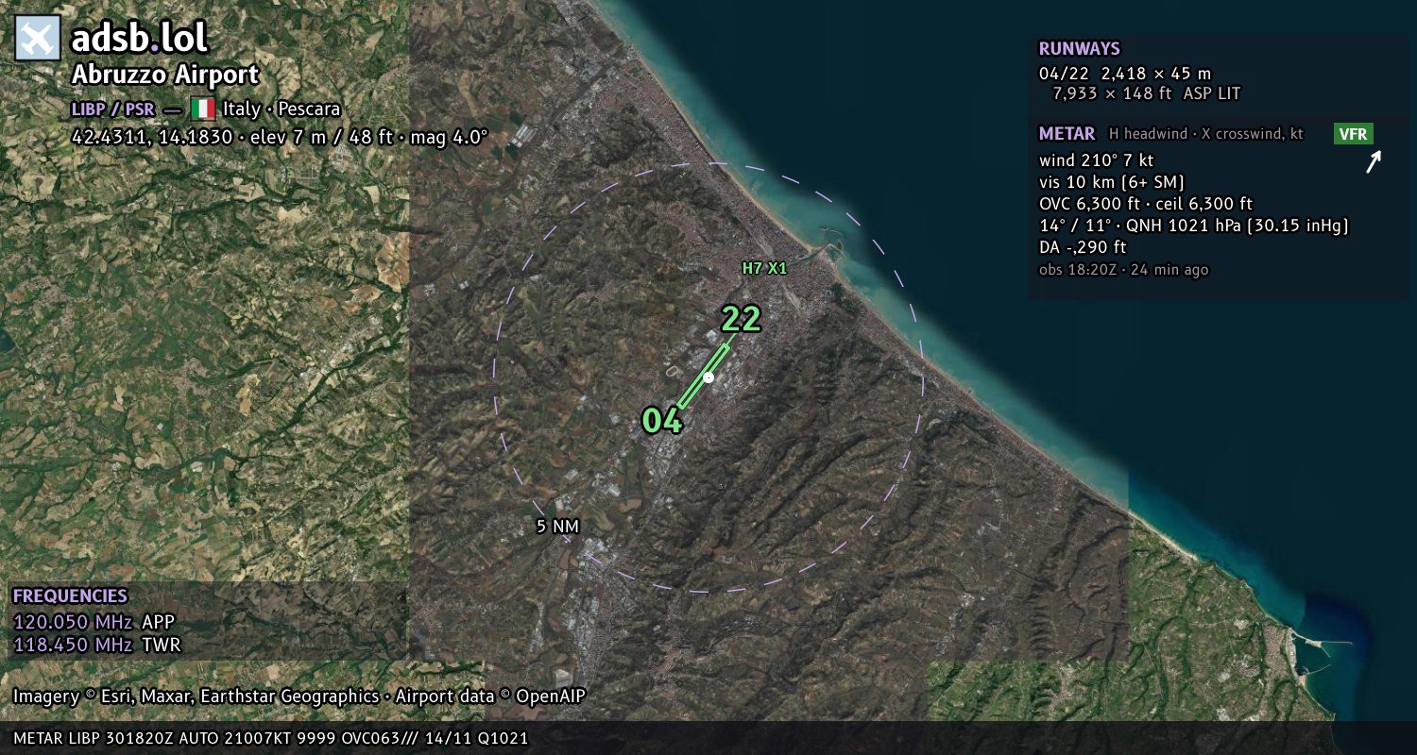Click the obs 18:20Z · 24 min ago timestamp

1124,270
